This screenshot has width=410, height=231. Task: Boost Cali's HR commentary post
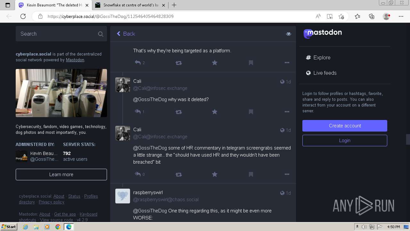179,174
